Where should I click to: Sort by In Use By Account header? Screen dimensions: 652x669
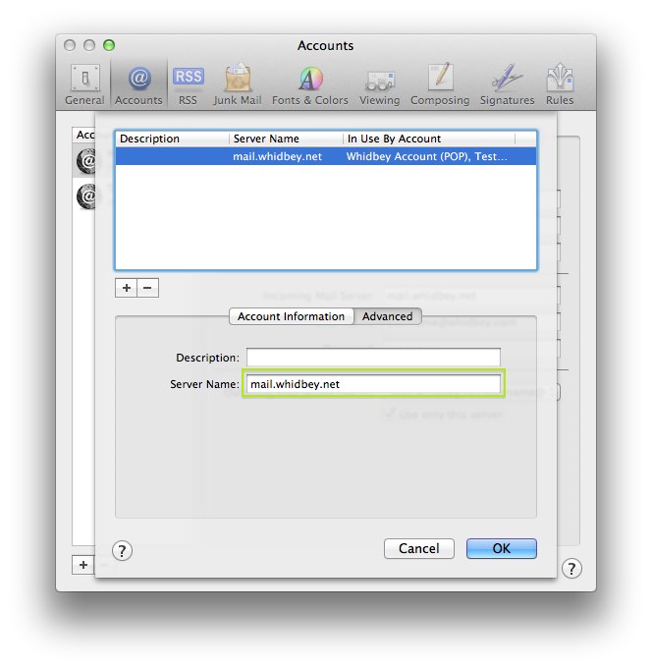(429, 139)
